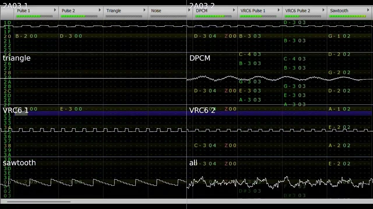Select the E-3 00 note in Pulse 2
Screen dimensions: 373x209
(71, 109)
